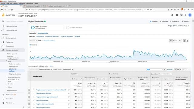
Task: Open the esprit-riche.com property dropdown
Action: click(28, 16)
